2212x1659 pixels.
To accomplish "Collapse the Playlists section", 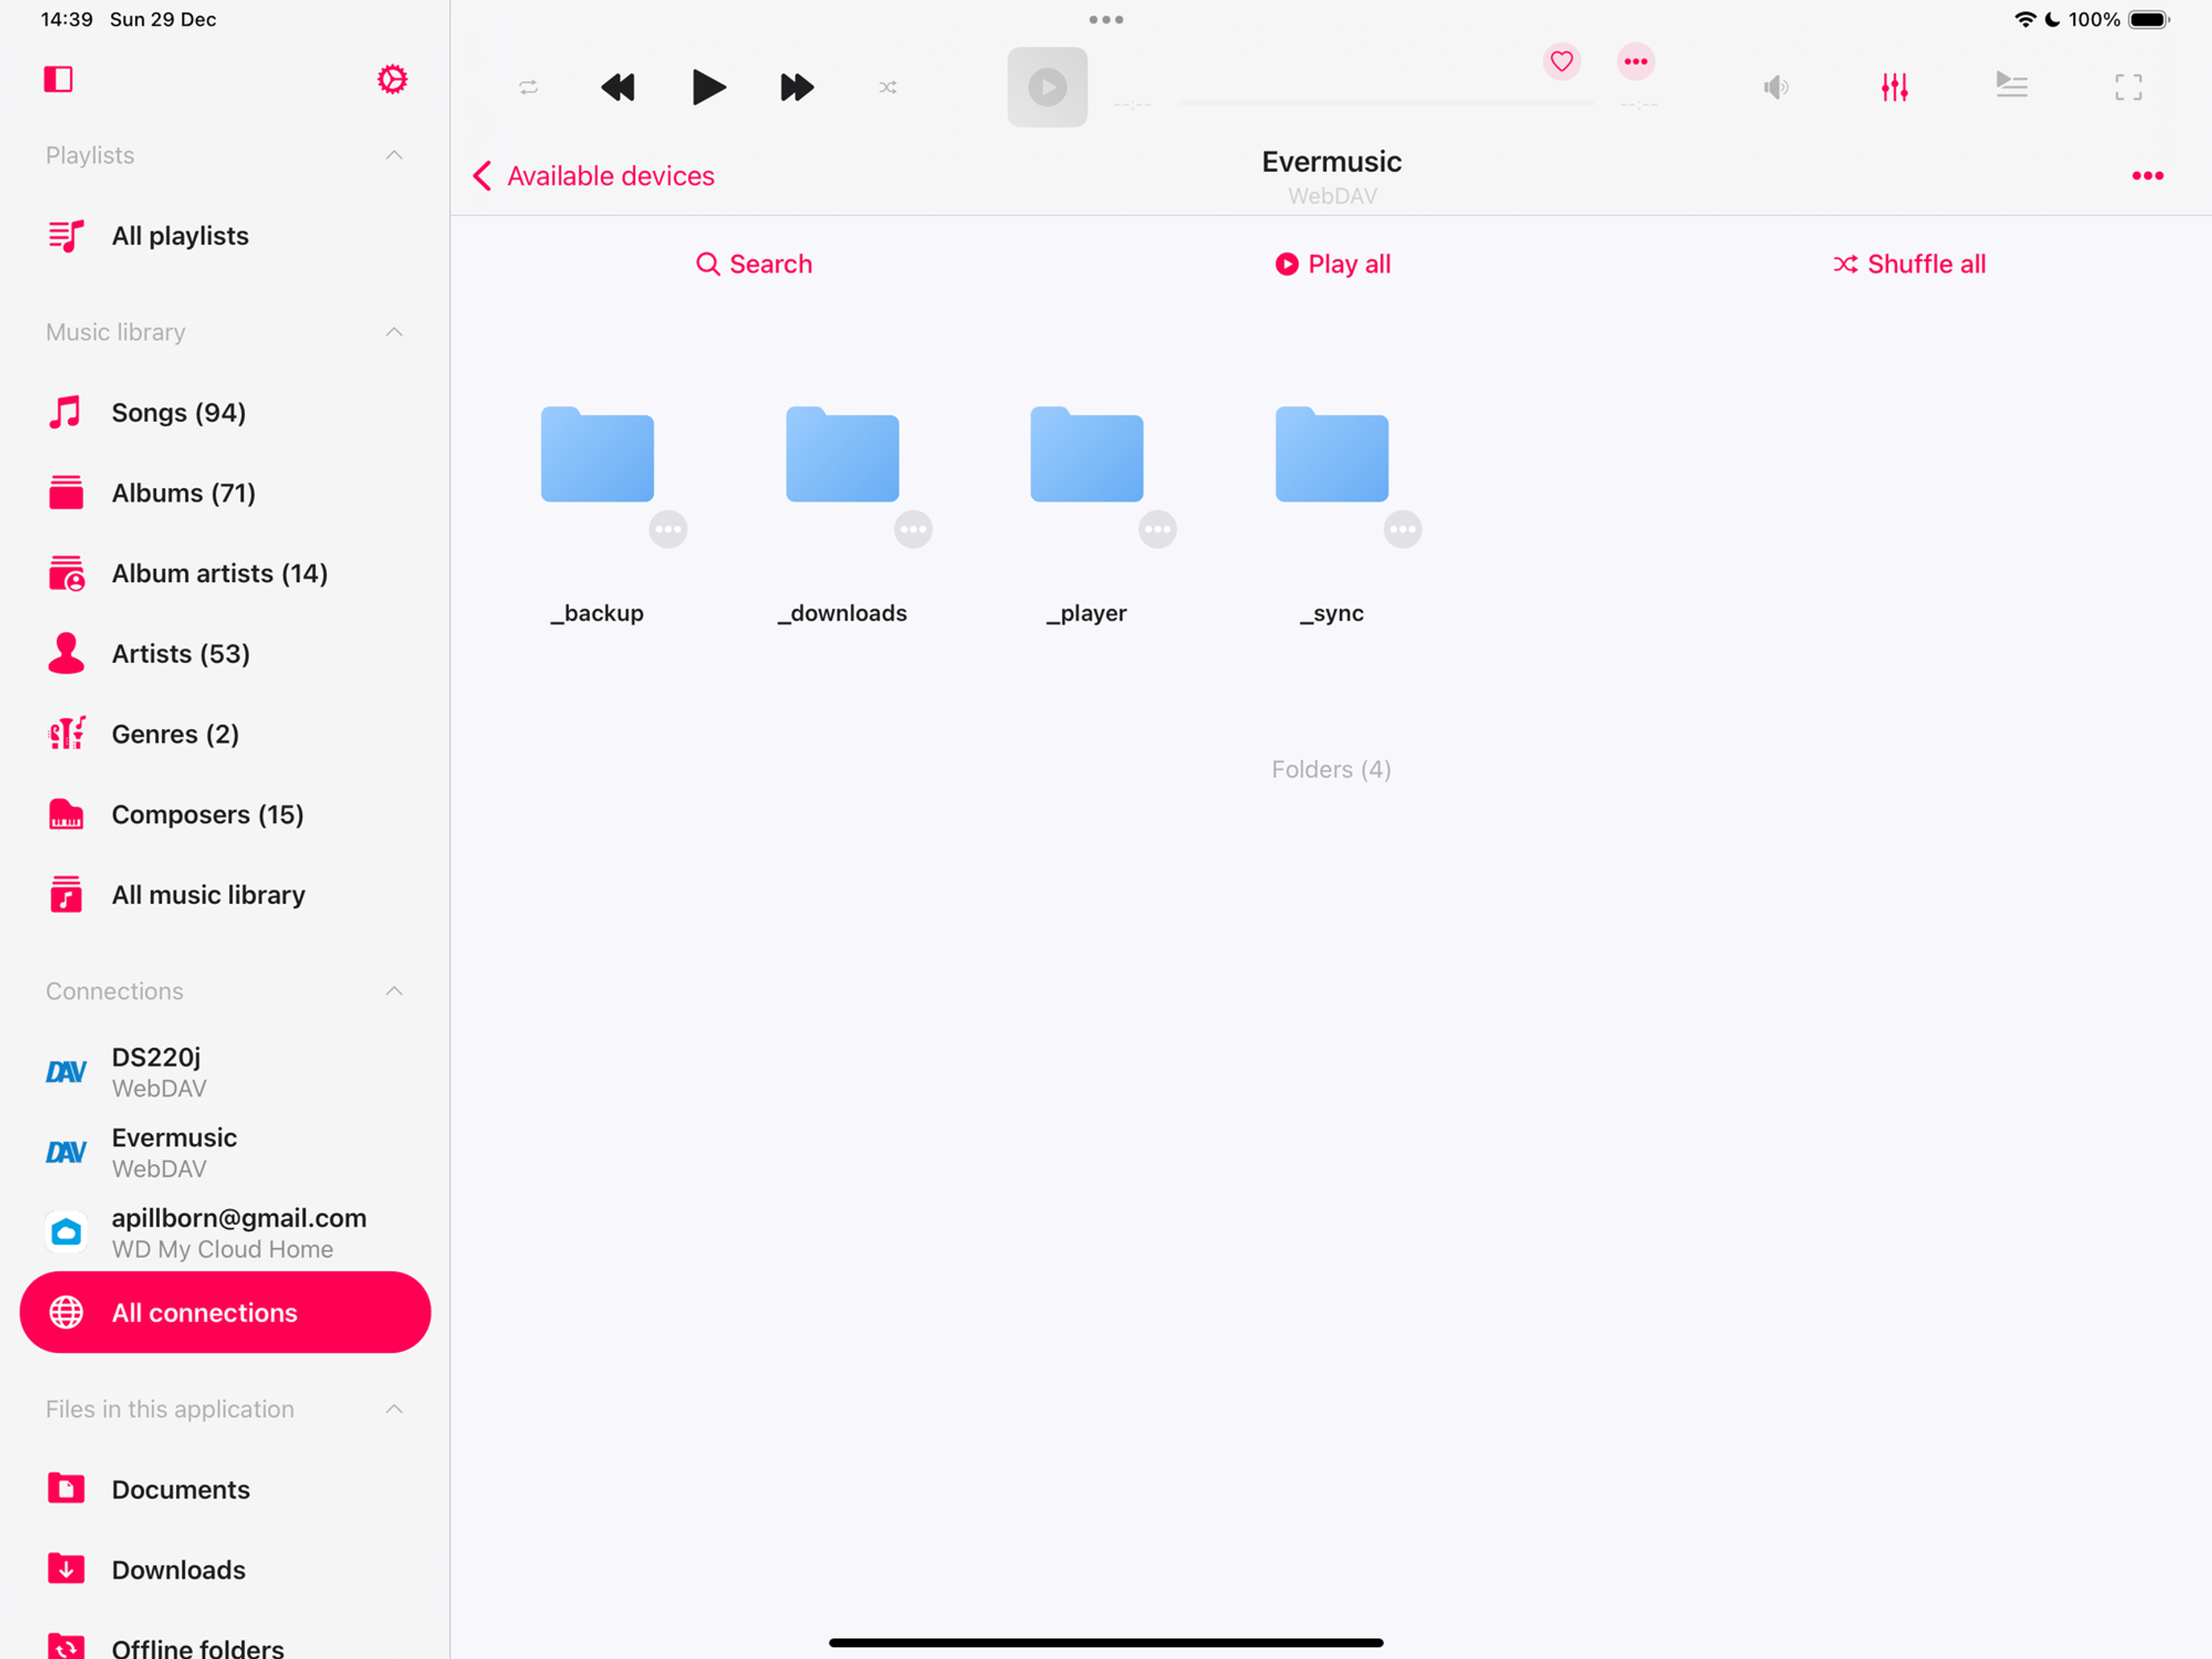I will tap(394, 155).
